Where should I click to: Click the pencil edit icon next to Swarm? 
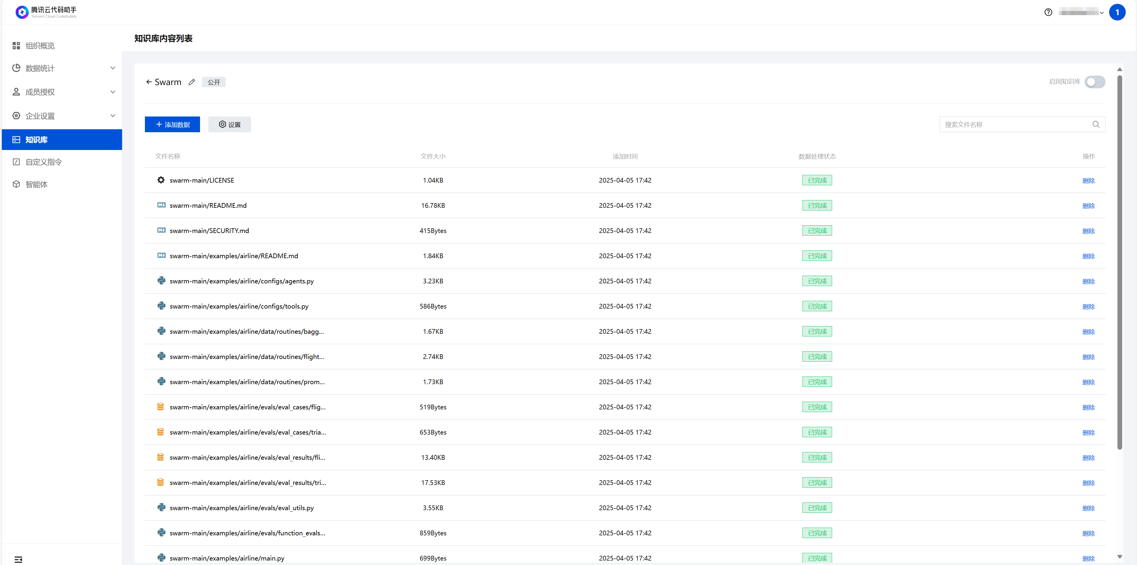click(191, 82)
